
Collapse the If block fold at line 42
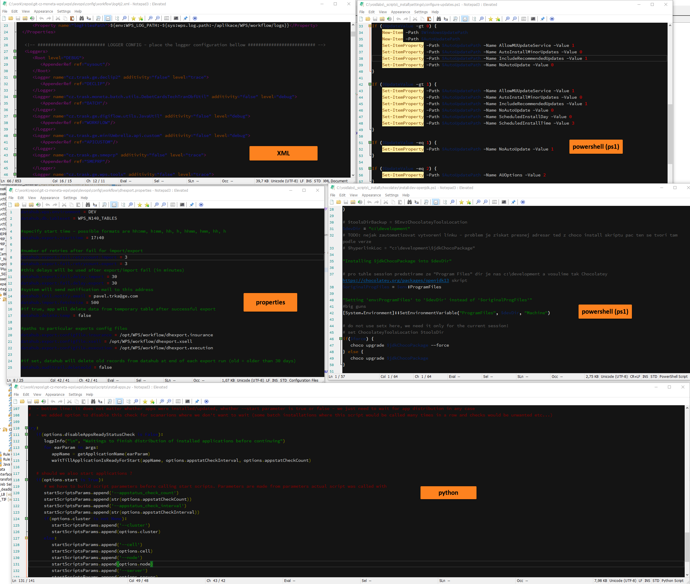click(369, 85)
